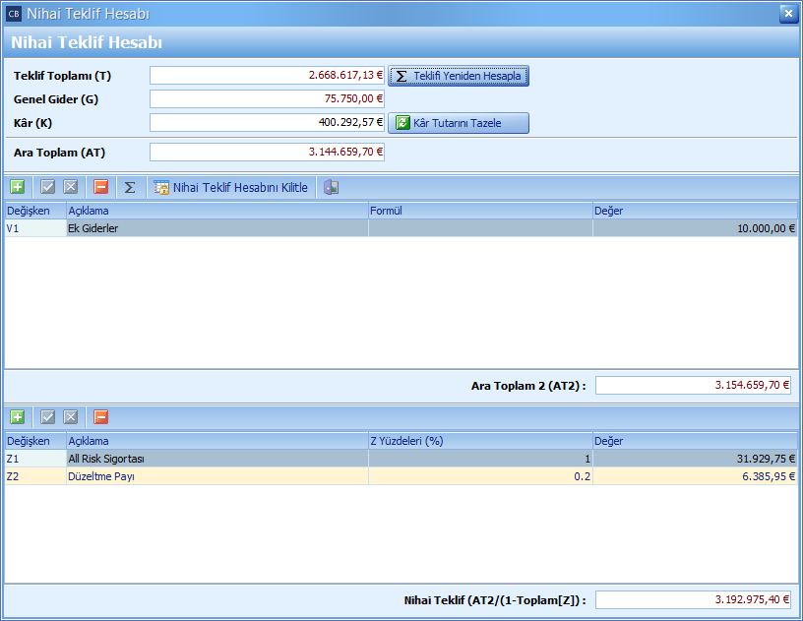The image size is (803, 621).
Task: Click the Kâr (K) amount field
Action: tap(267, 123)
